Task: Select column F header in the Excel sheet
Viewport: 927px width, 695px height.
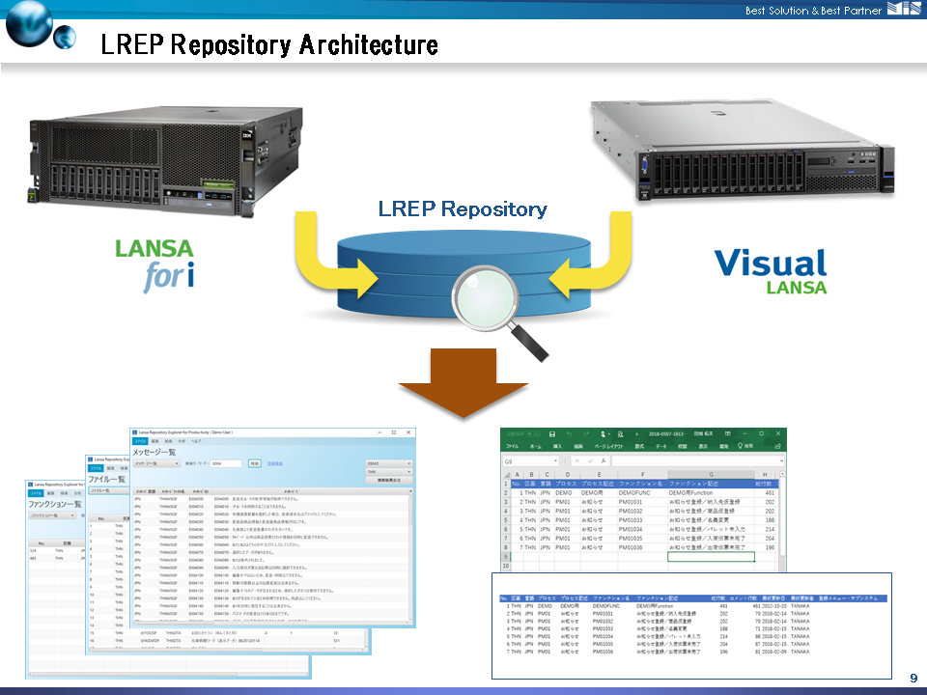Action: [643, 475]
